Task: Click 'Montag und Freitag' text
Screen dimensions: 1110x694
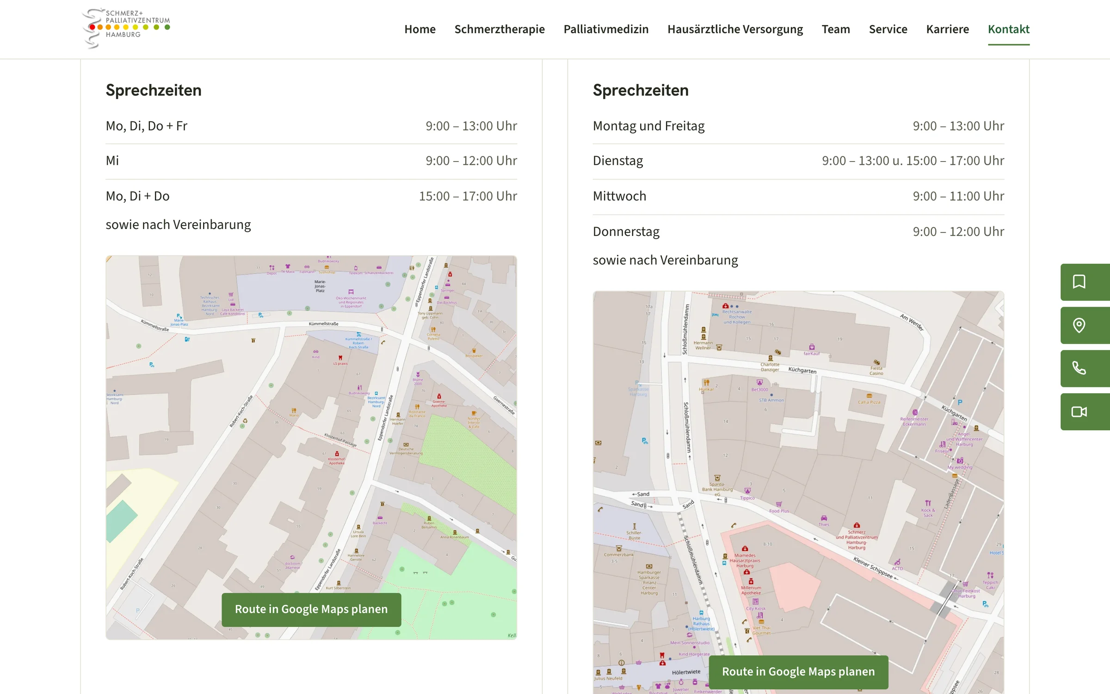Action: [x=648, y=126]
